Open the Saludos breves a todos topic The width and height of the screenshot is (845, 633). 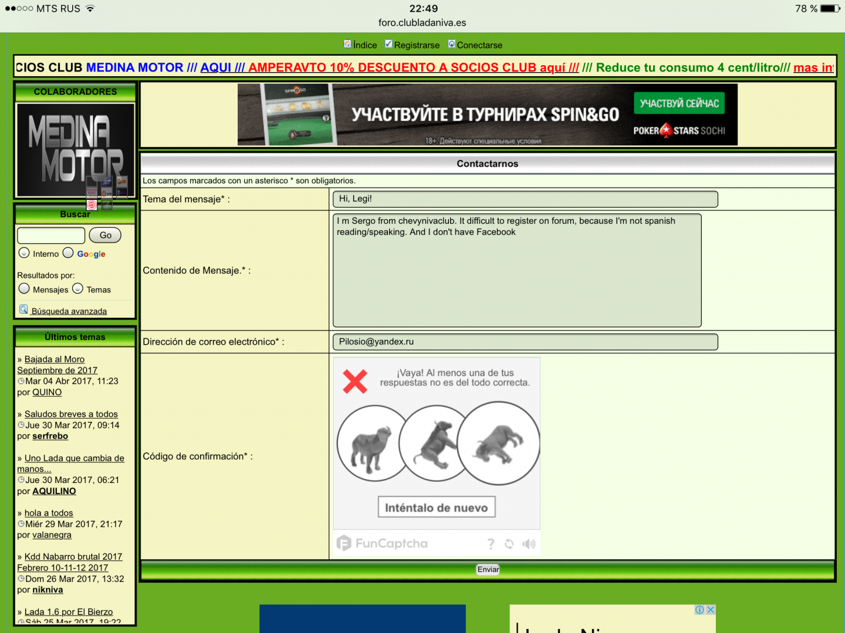(x=71, y=414)
